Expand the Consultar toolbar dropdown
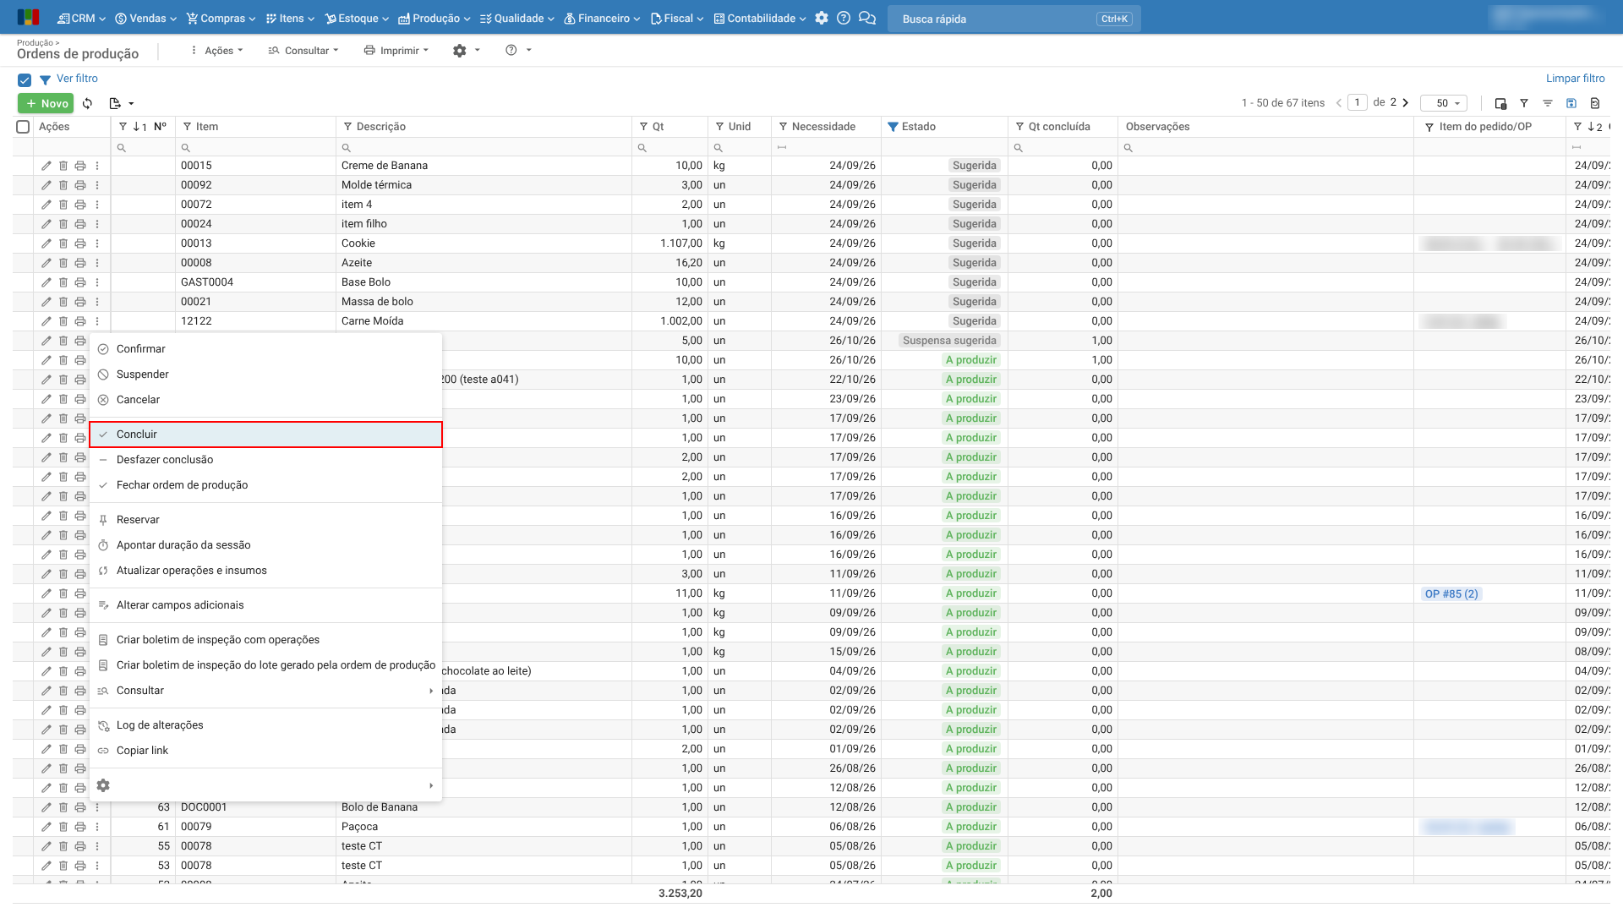This screenshot has width=1623, height=913. [303, 51]
